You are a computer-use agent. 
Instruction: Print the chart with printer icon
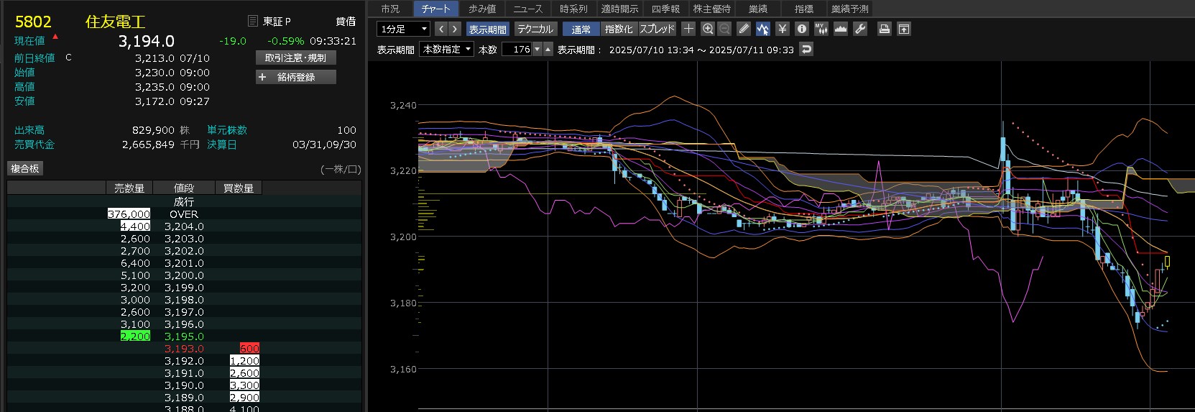point(885,29)
